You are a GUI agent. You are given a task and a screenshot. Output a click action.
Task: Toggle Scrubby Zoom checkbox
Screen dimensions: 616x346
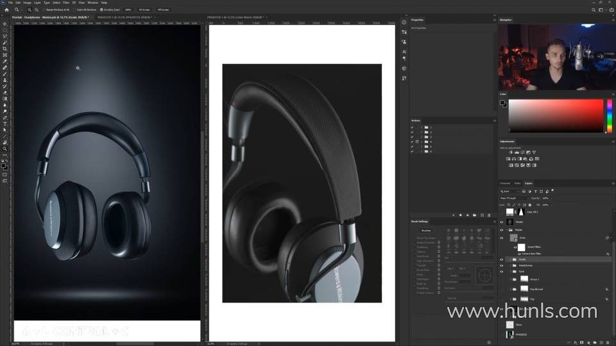(101, 10)
